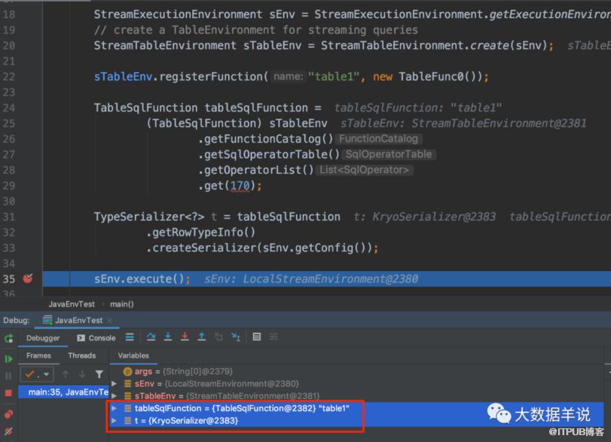Switch to the Debugger tab
Viewport: 611px width, 442px height.
43,338
